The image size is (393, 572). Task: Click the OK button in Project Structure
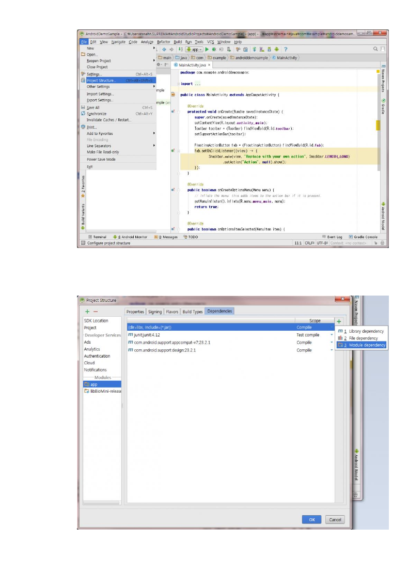click(312, 520)
